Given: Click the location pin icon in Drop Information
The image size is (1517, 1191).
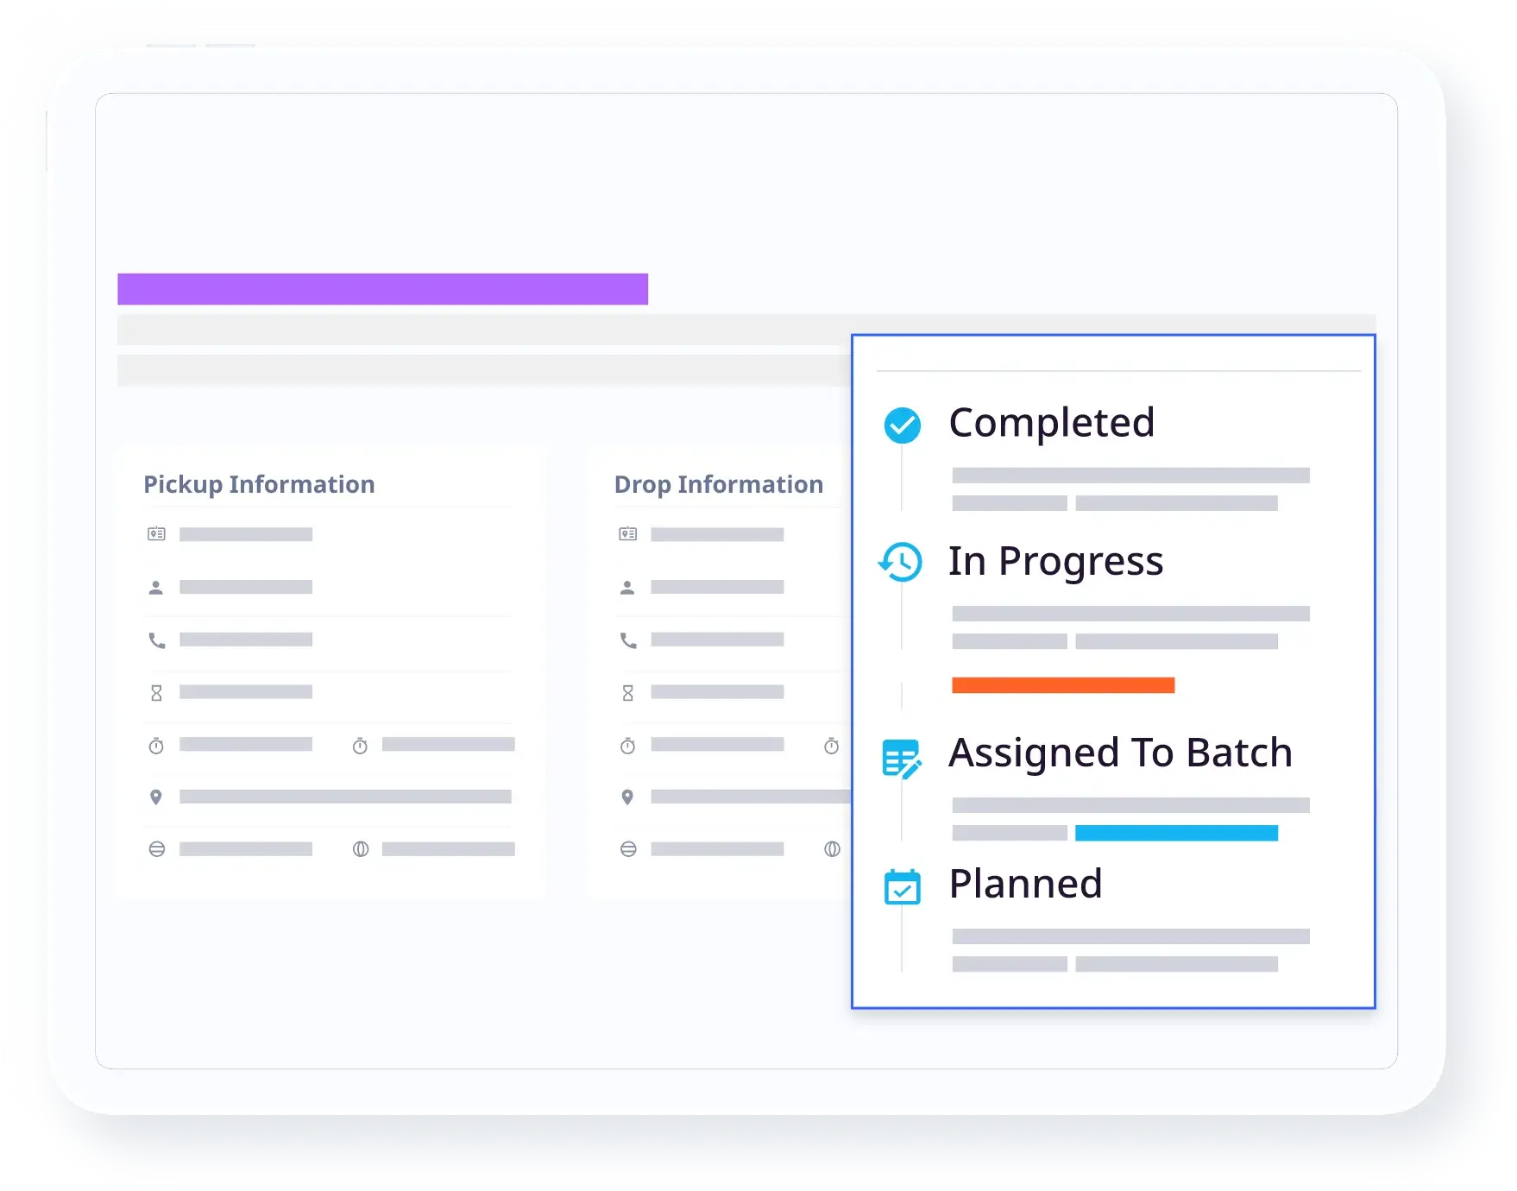Looking at the screenshot, I should click(627, 797).
